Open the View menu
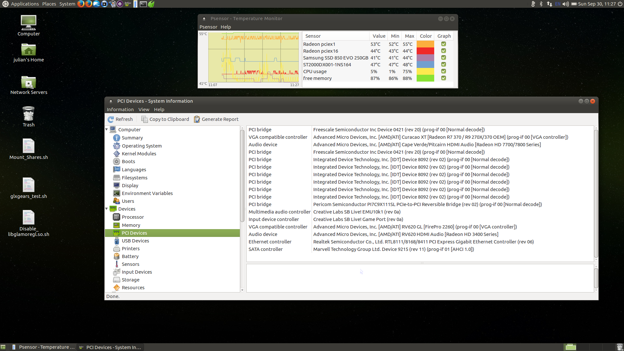 [144, 110]
